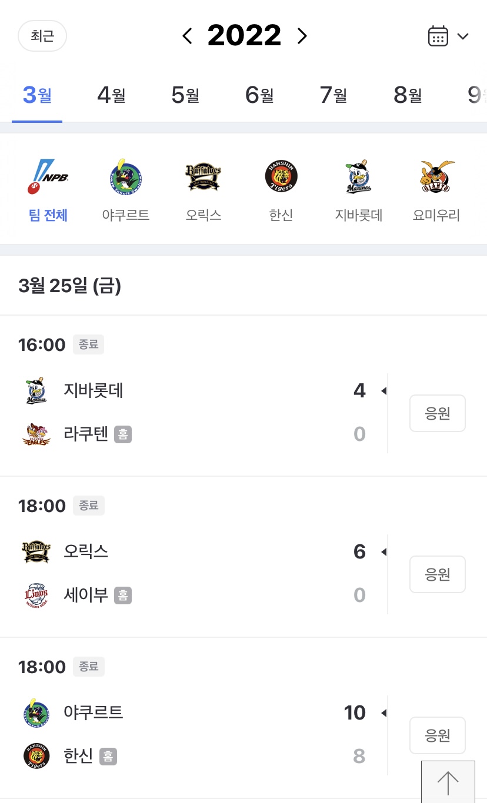Image resolution: width=487 pixels, height=803 pixels.
Task: Filter by Hanshin Tigers team logo
Action: tap(281, 176)
